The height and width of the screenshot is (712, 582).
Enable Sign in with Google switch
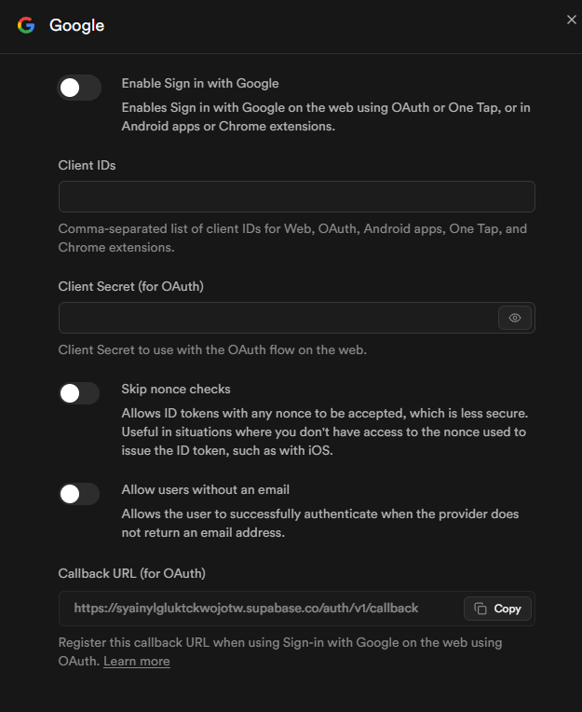click(x=79, y=88)
